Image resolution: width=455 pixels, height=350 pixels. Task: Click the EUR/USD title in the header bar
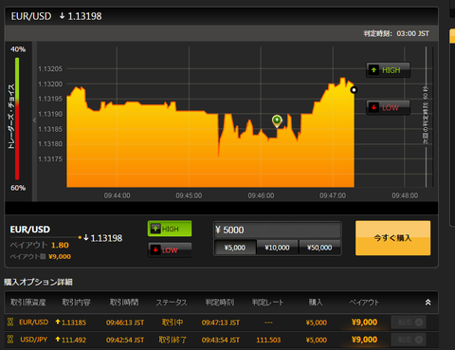(31, 16)
